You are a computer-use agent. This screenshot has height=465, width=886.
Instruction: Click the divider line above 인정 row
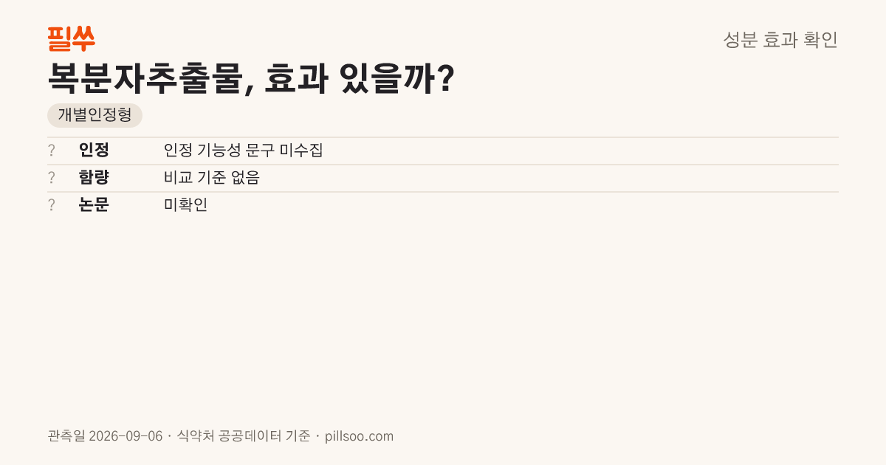tap(443, 137)
